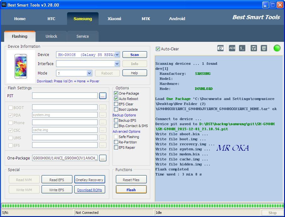
Task: Open the Interface dropdown
Action: point(117,64)
